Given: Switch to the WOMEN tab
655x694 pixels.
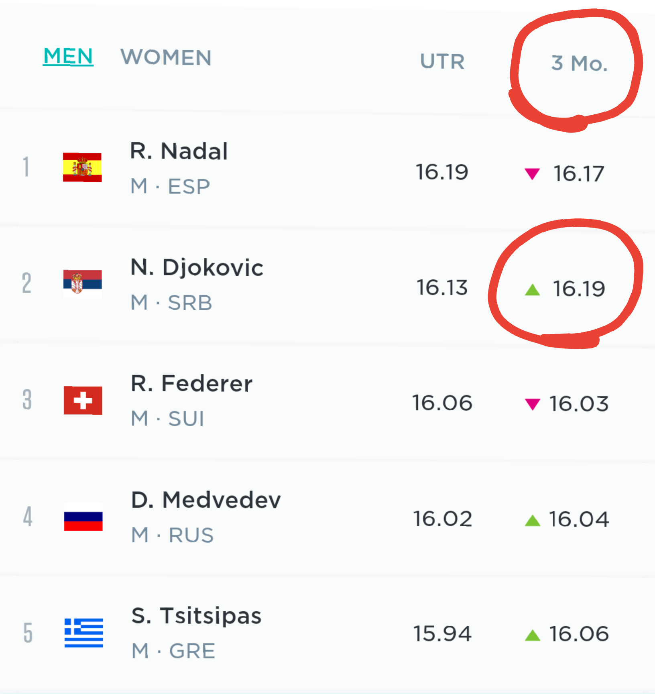Looking at the screenshot, I should point(166,57).
